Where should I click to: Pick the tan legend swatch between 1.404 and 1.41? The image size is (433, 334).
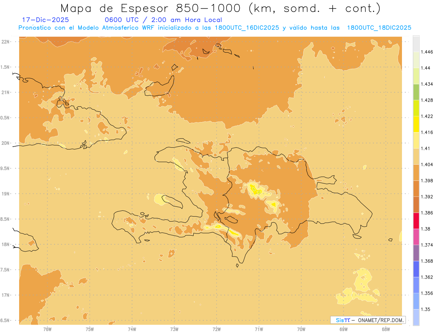coord(416,156)
